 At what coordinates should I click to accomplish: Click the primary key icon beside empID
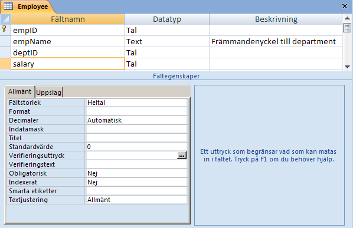[4, 29]
